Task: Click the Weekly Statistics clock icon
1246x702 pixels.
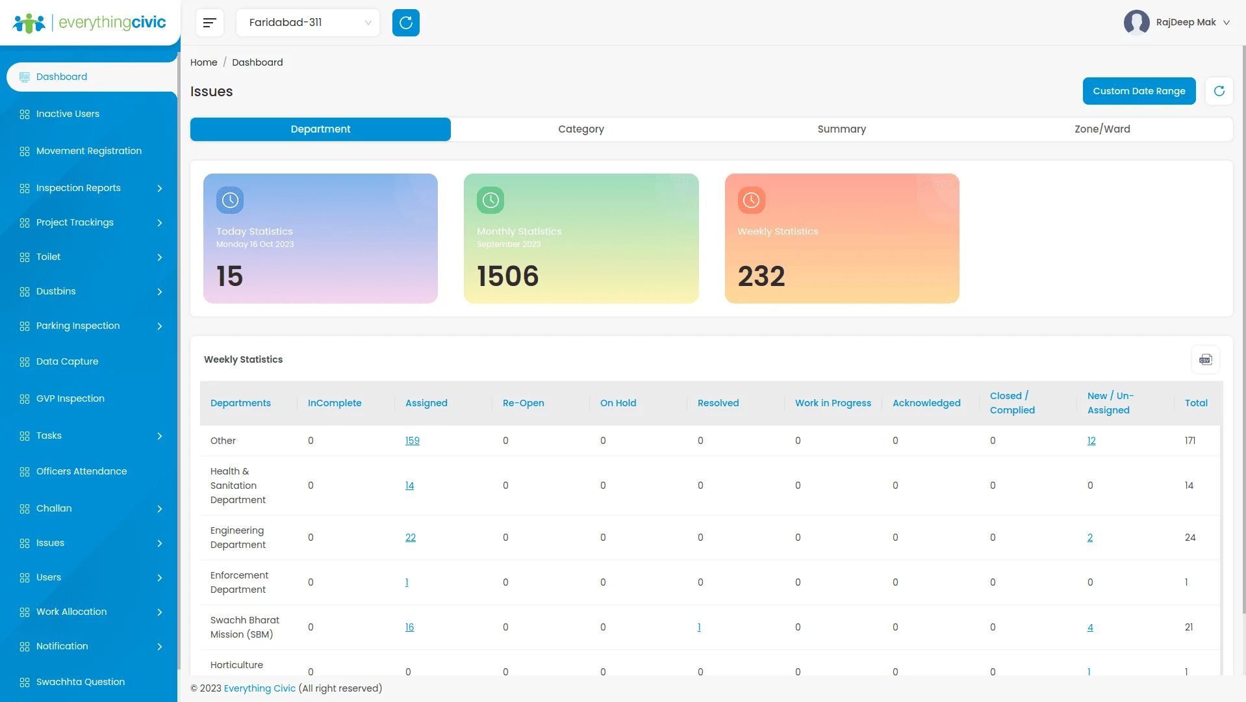Action: (x=751, y=200)
